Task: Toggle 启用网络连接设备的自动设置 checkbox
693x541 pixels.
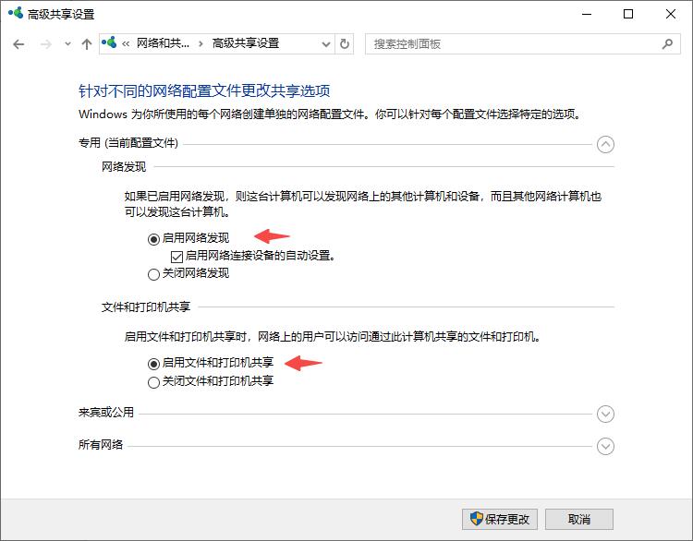Action: pyautogui.click(x=176, y=257)
